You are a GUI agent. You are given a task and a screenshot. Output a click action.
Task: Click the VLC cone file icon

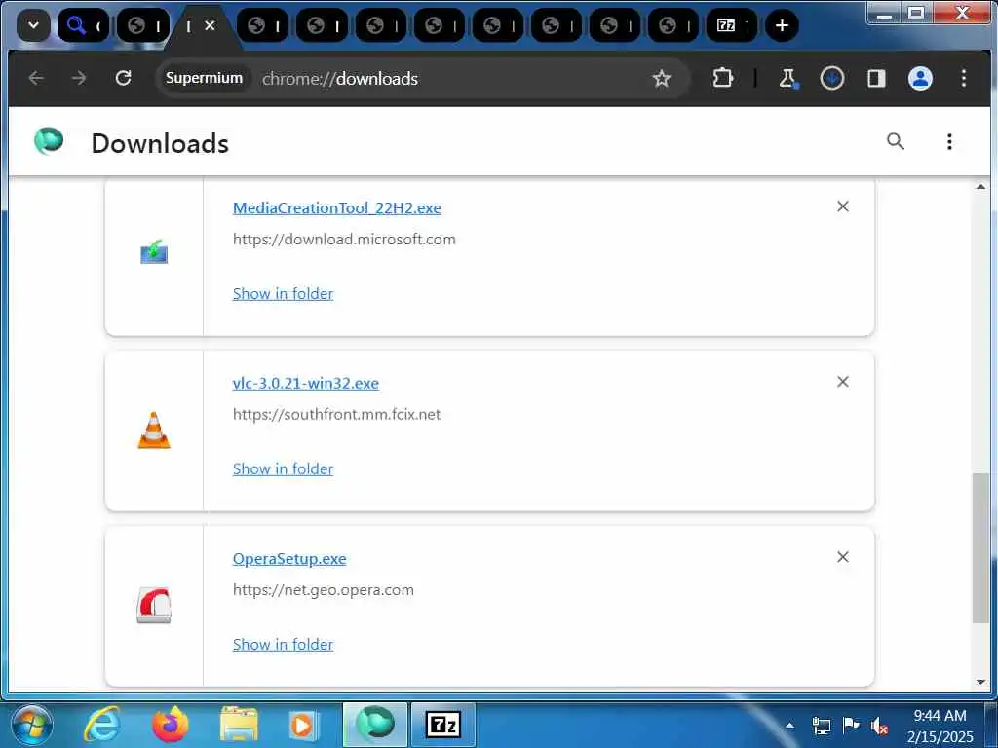pyautogui.click(x=154, y=430)
